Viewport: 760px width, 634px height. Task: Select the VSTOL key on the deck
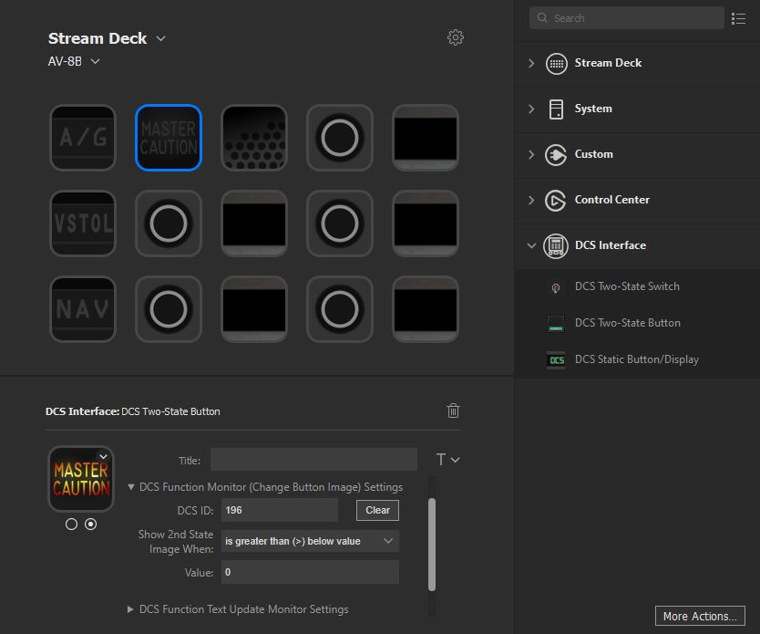[83, 223]
